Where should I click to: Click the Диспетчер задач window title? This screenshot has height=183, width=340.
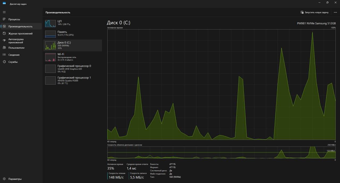click(18, 4)
